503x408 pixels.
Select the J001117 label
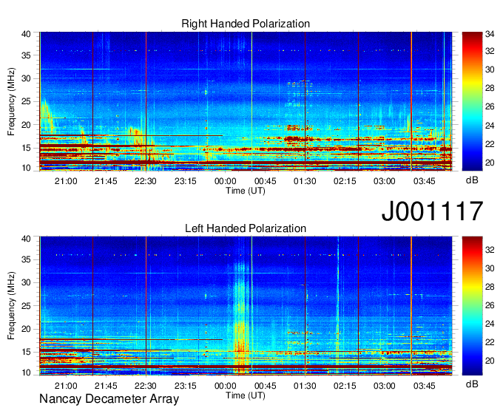coord(432,211)
